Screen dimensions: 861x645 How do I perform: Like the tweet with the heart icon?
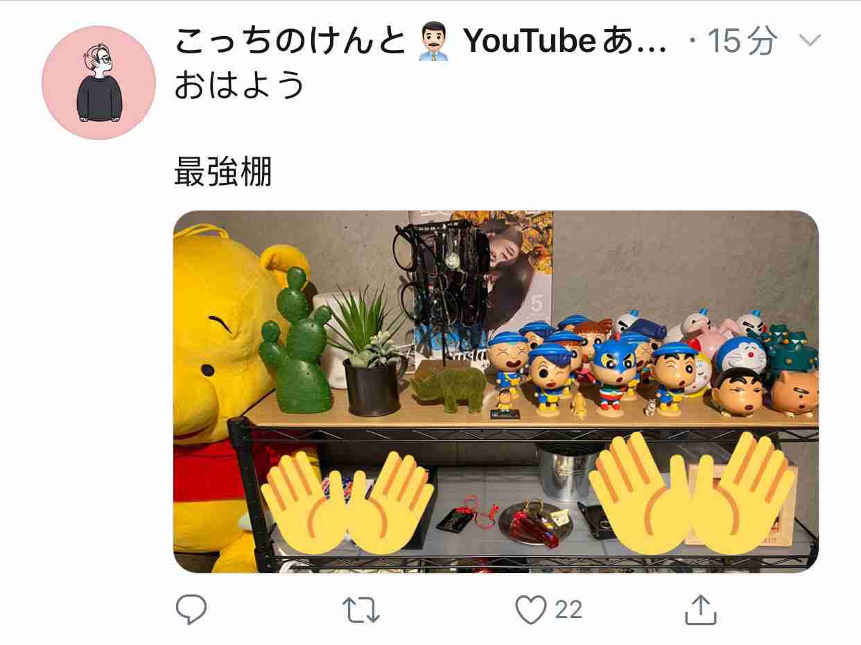pyautogui.click(x=532, y=610)
